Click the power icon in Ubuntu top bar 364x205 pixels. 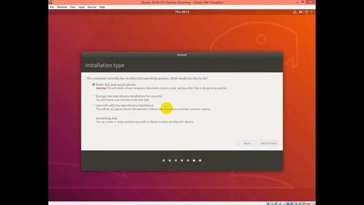point(307,12)
